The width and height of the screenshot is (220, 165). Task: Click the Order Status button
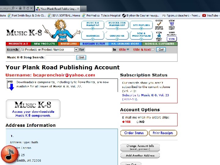[134, 133]
